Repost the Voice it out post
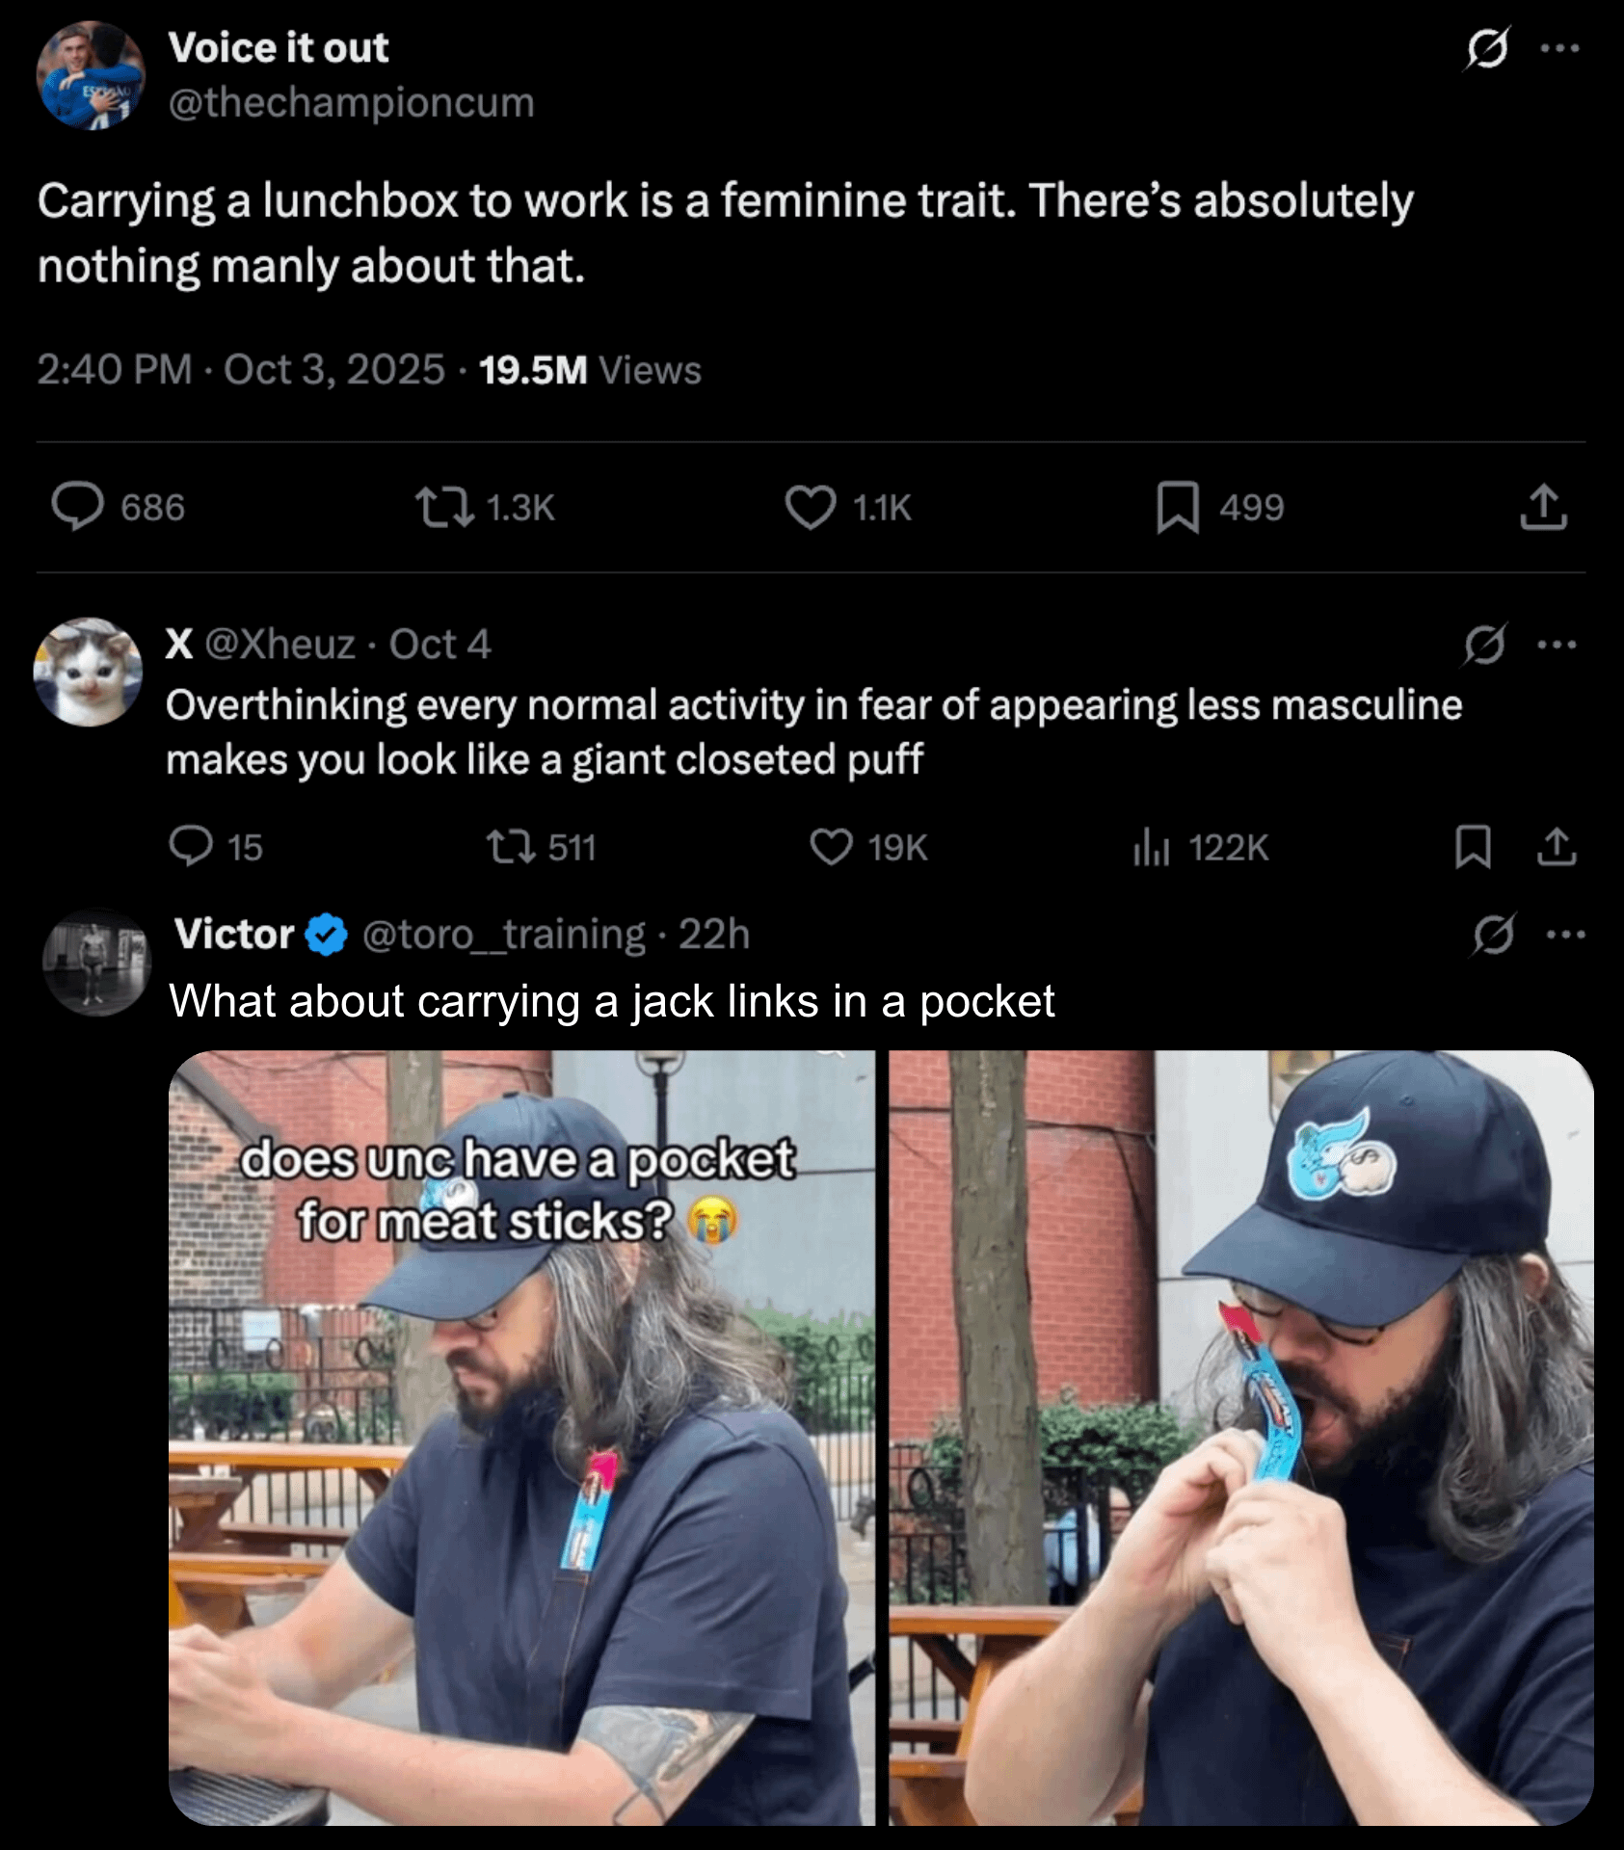Image resolution: width=1624 pixels, height=1850 pixels. pyautogui.click(x=444, y=507)
